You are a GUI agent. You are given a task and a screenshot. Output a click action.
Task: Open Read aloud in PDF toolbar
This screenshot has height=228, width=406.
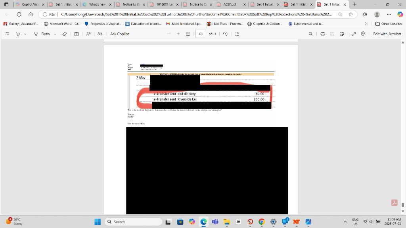coord(88,34)
